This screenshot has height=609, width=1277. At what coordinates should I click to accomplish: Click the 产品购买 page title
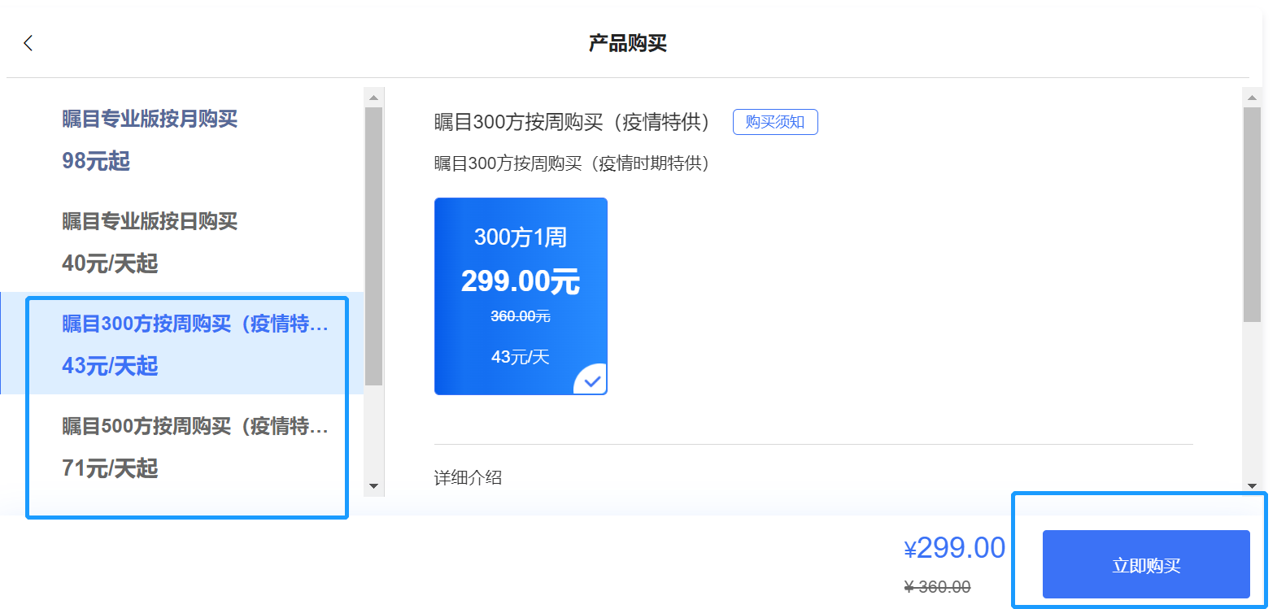pos(628,43)
